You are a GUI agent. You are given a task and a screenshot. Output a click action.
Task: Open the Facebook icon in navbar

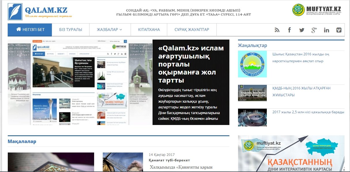(289, 30)
